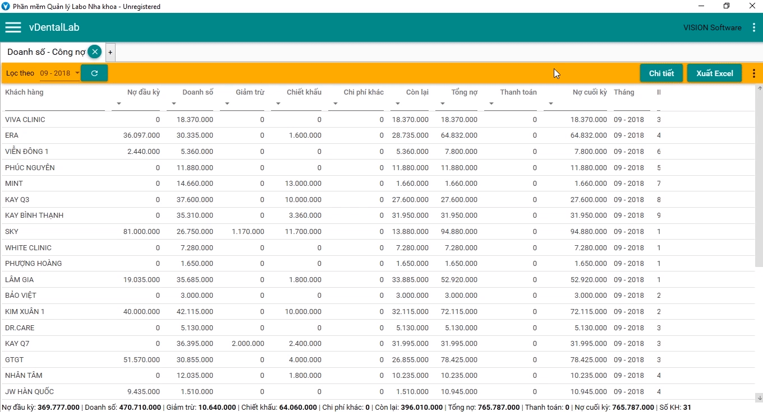Select the VIỄN ĐÔNG 1 row

point(378,152)
